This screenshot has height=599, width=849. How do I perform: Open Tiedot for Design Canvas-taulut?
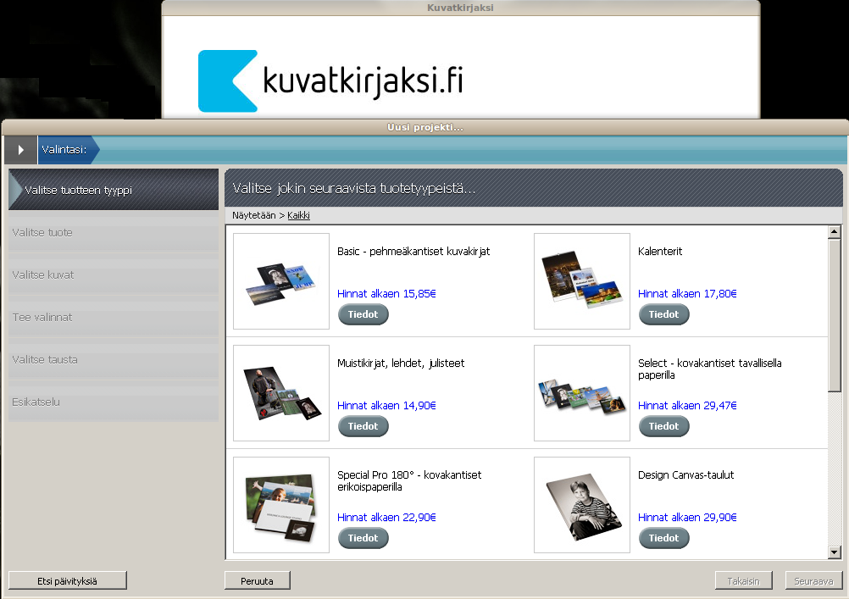(664, 538)
